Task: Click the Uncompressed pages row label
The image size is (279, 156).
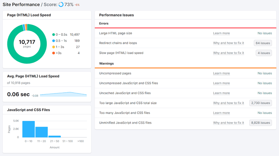Action: coord(115,73)
